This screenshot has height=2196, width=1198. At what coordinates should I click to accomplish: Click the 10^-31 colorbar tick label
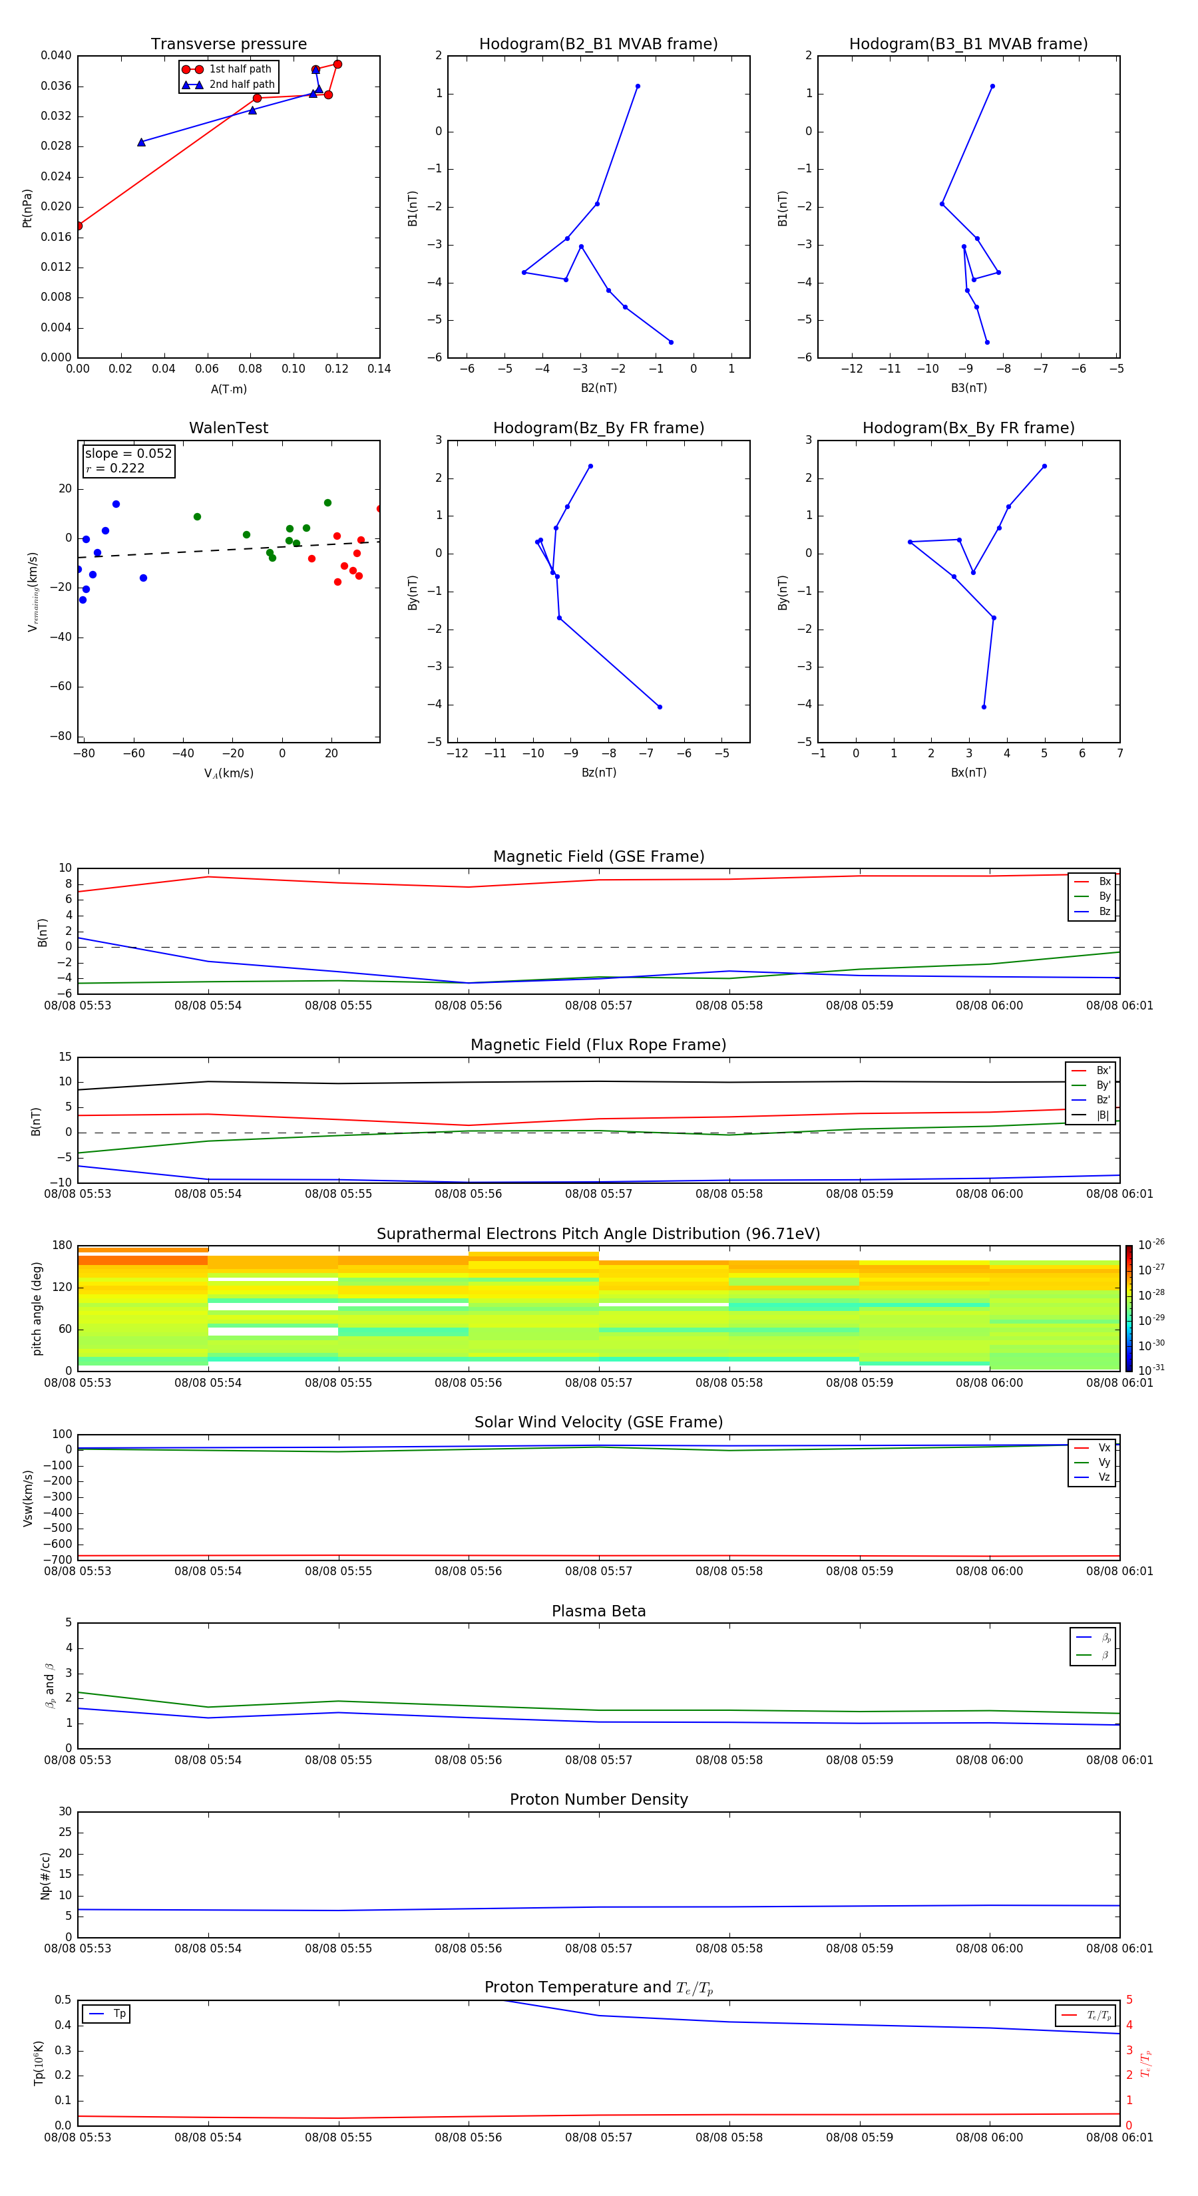1151,1370
